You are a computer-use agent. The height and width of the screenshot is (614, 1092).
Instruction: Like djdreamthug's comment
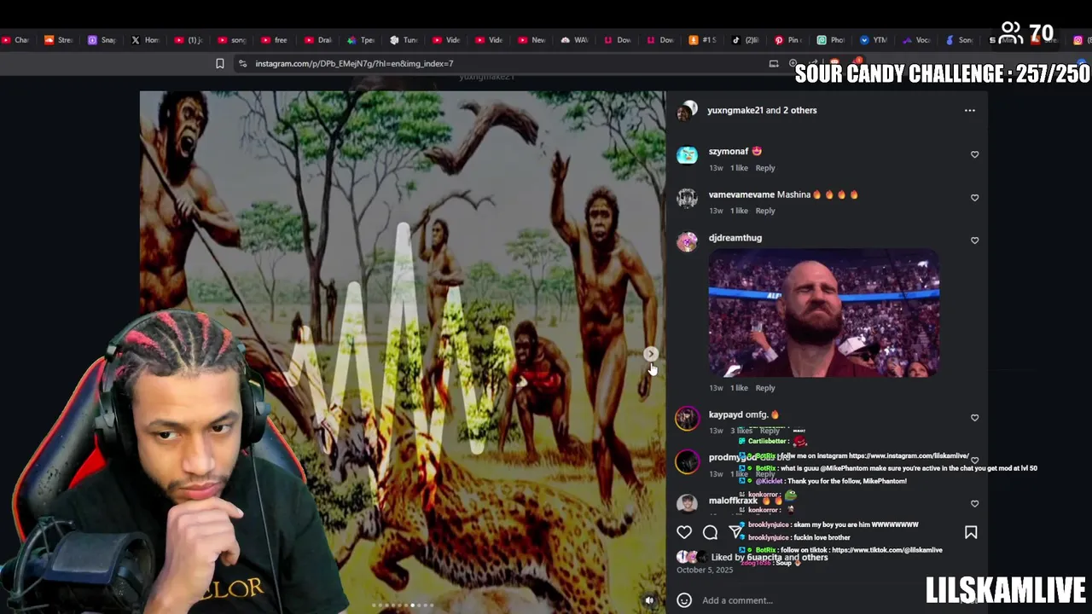pyautogui.click(x=974, y=240)
